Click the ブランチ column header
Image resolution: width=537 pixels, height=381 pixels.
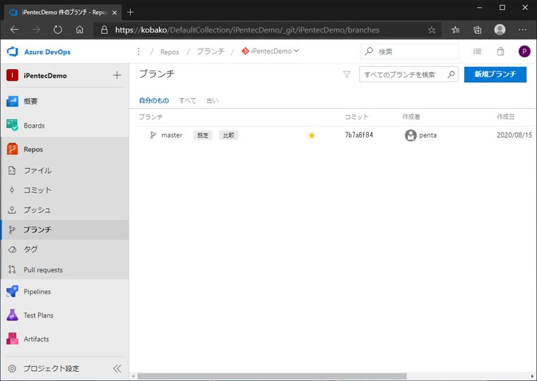pos(151,117)
